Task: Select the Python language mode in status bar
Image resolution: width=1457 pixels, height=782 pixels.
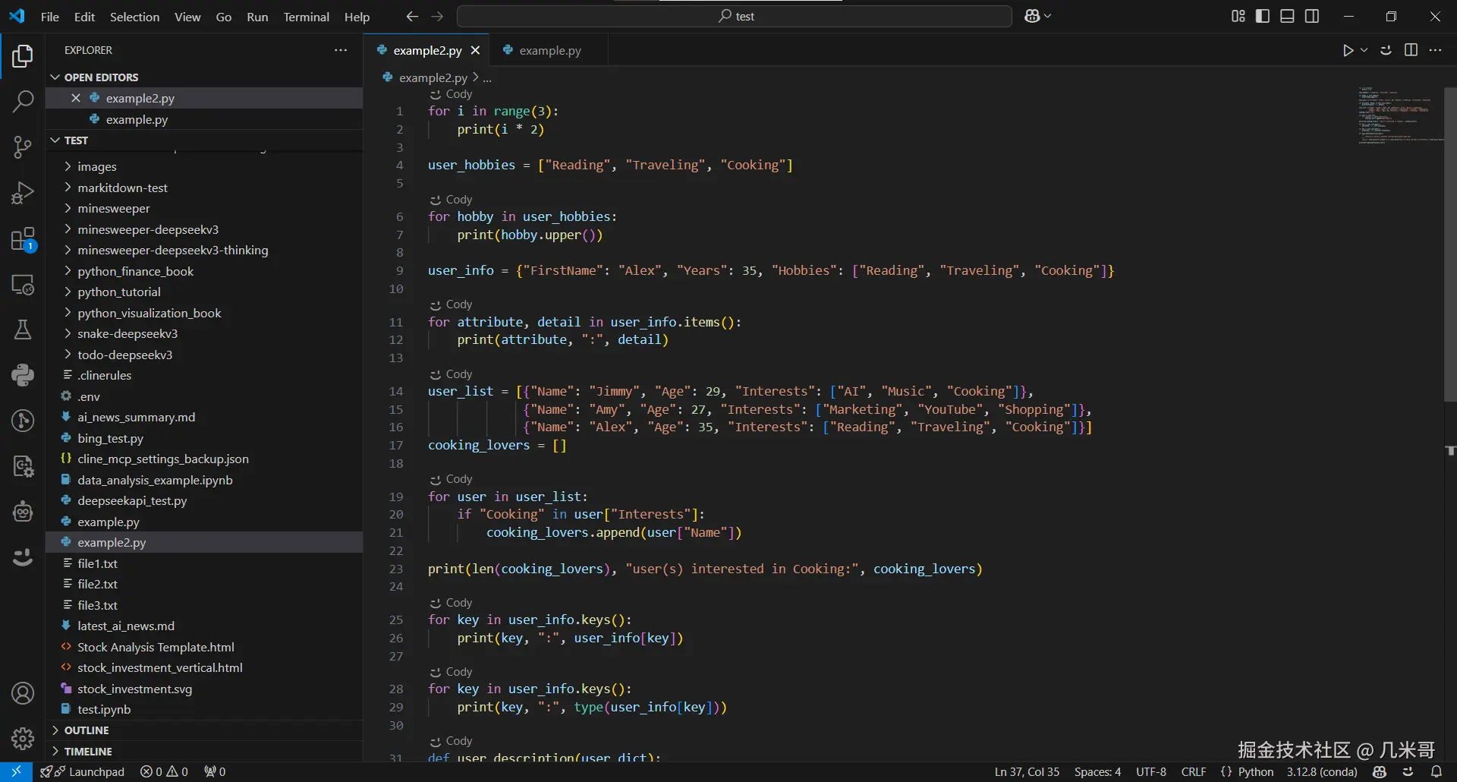Action: [x=1256, y=771]
